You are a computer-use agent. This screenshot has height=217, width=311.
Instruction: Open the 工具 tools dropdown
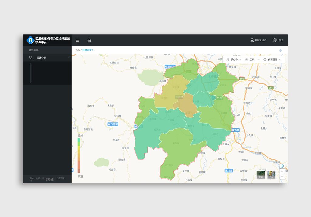pos(252,59)
